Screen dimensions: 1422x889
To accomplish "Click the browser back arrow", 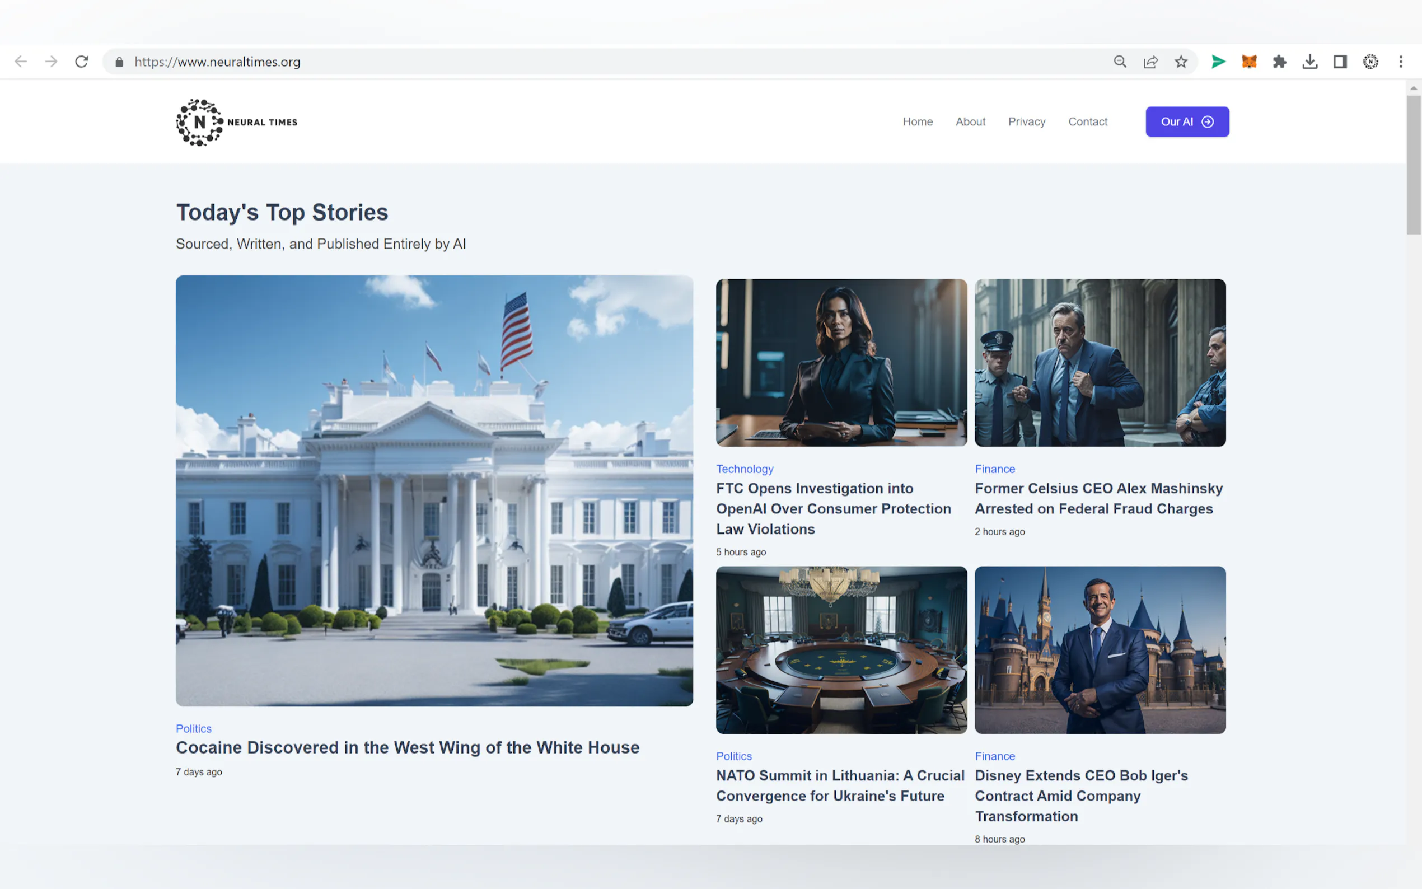I will click(x=21, y=62).
